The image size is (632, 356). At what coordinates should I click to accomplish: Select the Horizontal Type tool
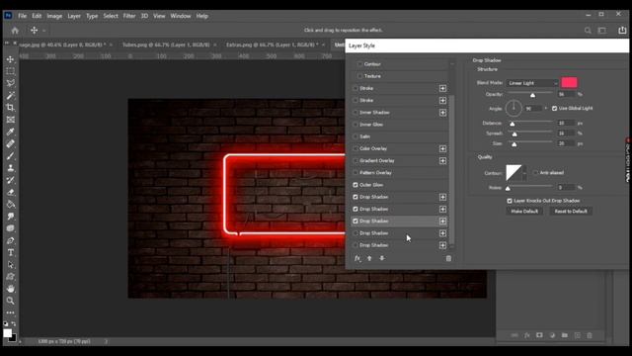pos(11,253)
